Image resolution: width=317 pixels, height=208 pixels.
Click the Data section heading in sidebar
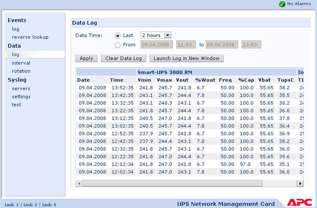(x=14, y=46)
